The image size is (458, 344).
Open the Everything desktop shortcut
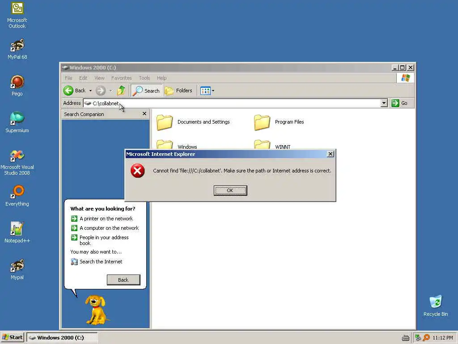(17, 196)
